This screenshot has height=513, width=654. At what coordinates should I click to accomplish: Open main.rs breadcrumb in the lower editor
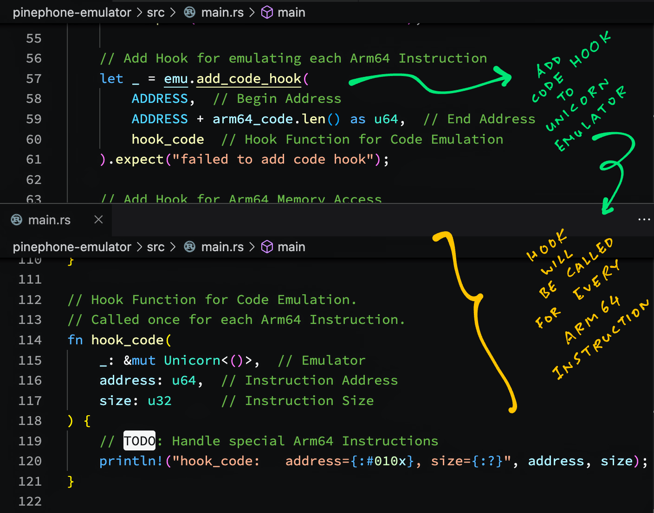coord(222,247)
